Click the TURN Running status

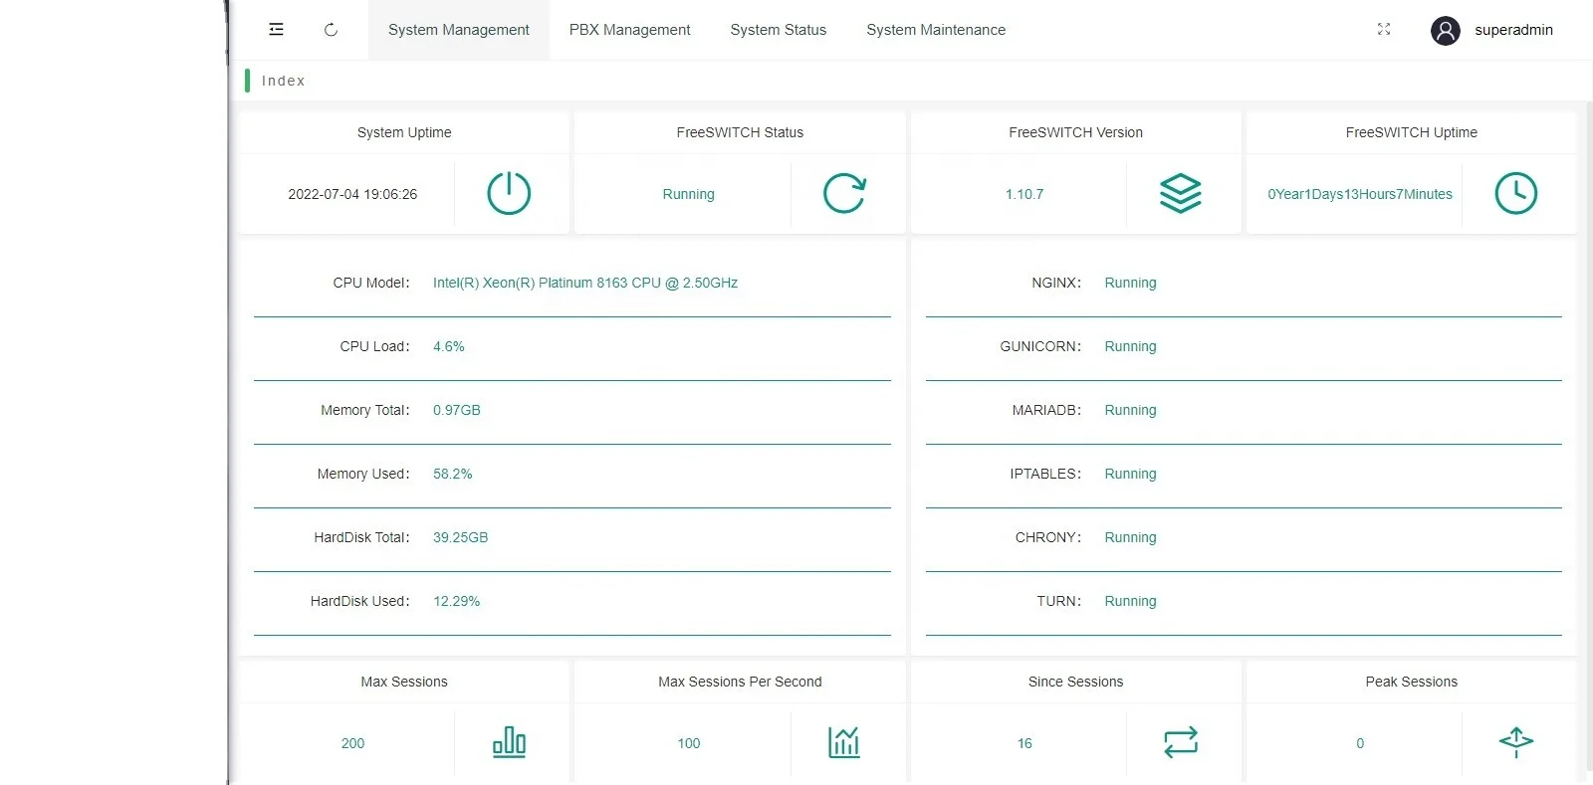(x=1131, y=601)
